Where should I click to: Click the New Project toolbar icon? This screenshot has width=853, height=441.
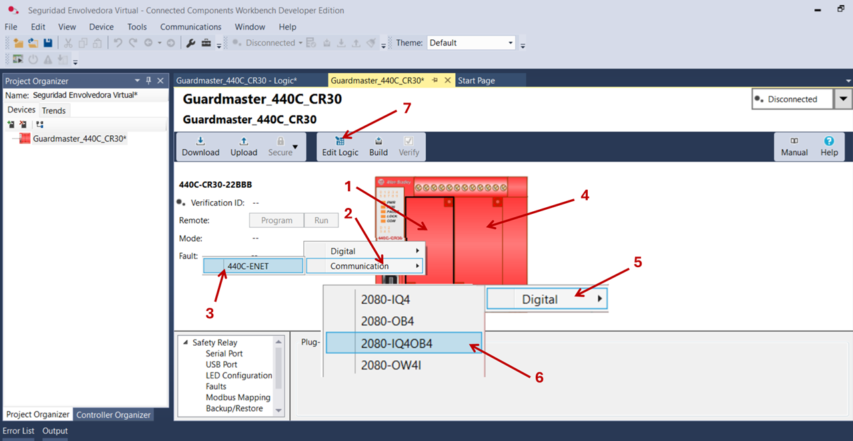(19, 43)
